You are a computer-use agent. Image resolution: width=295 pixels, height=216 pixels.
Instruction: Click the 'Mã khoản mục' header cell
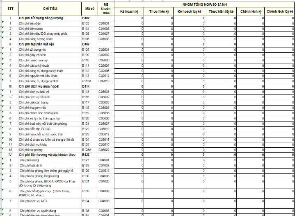105,9
